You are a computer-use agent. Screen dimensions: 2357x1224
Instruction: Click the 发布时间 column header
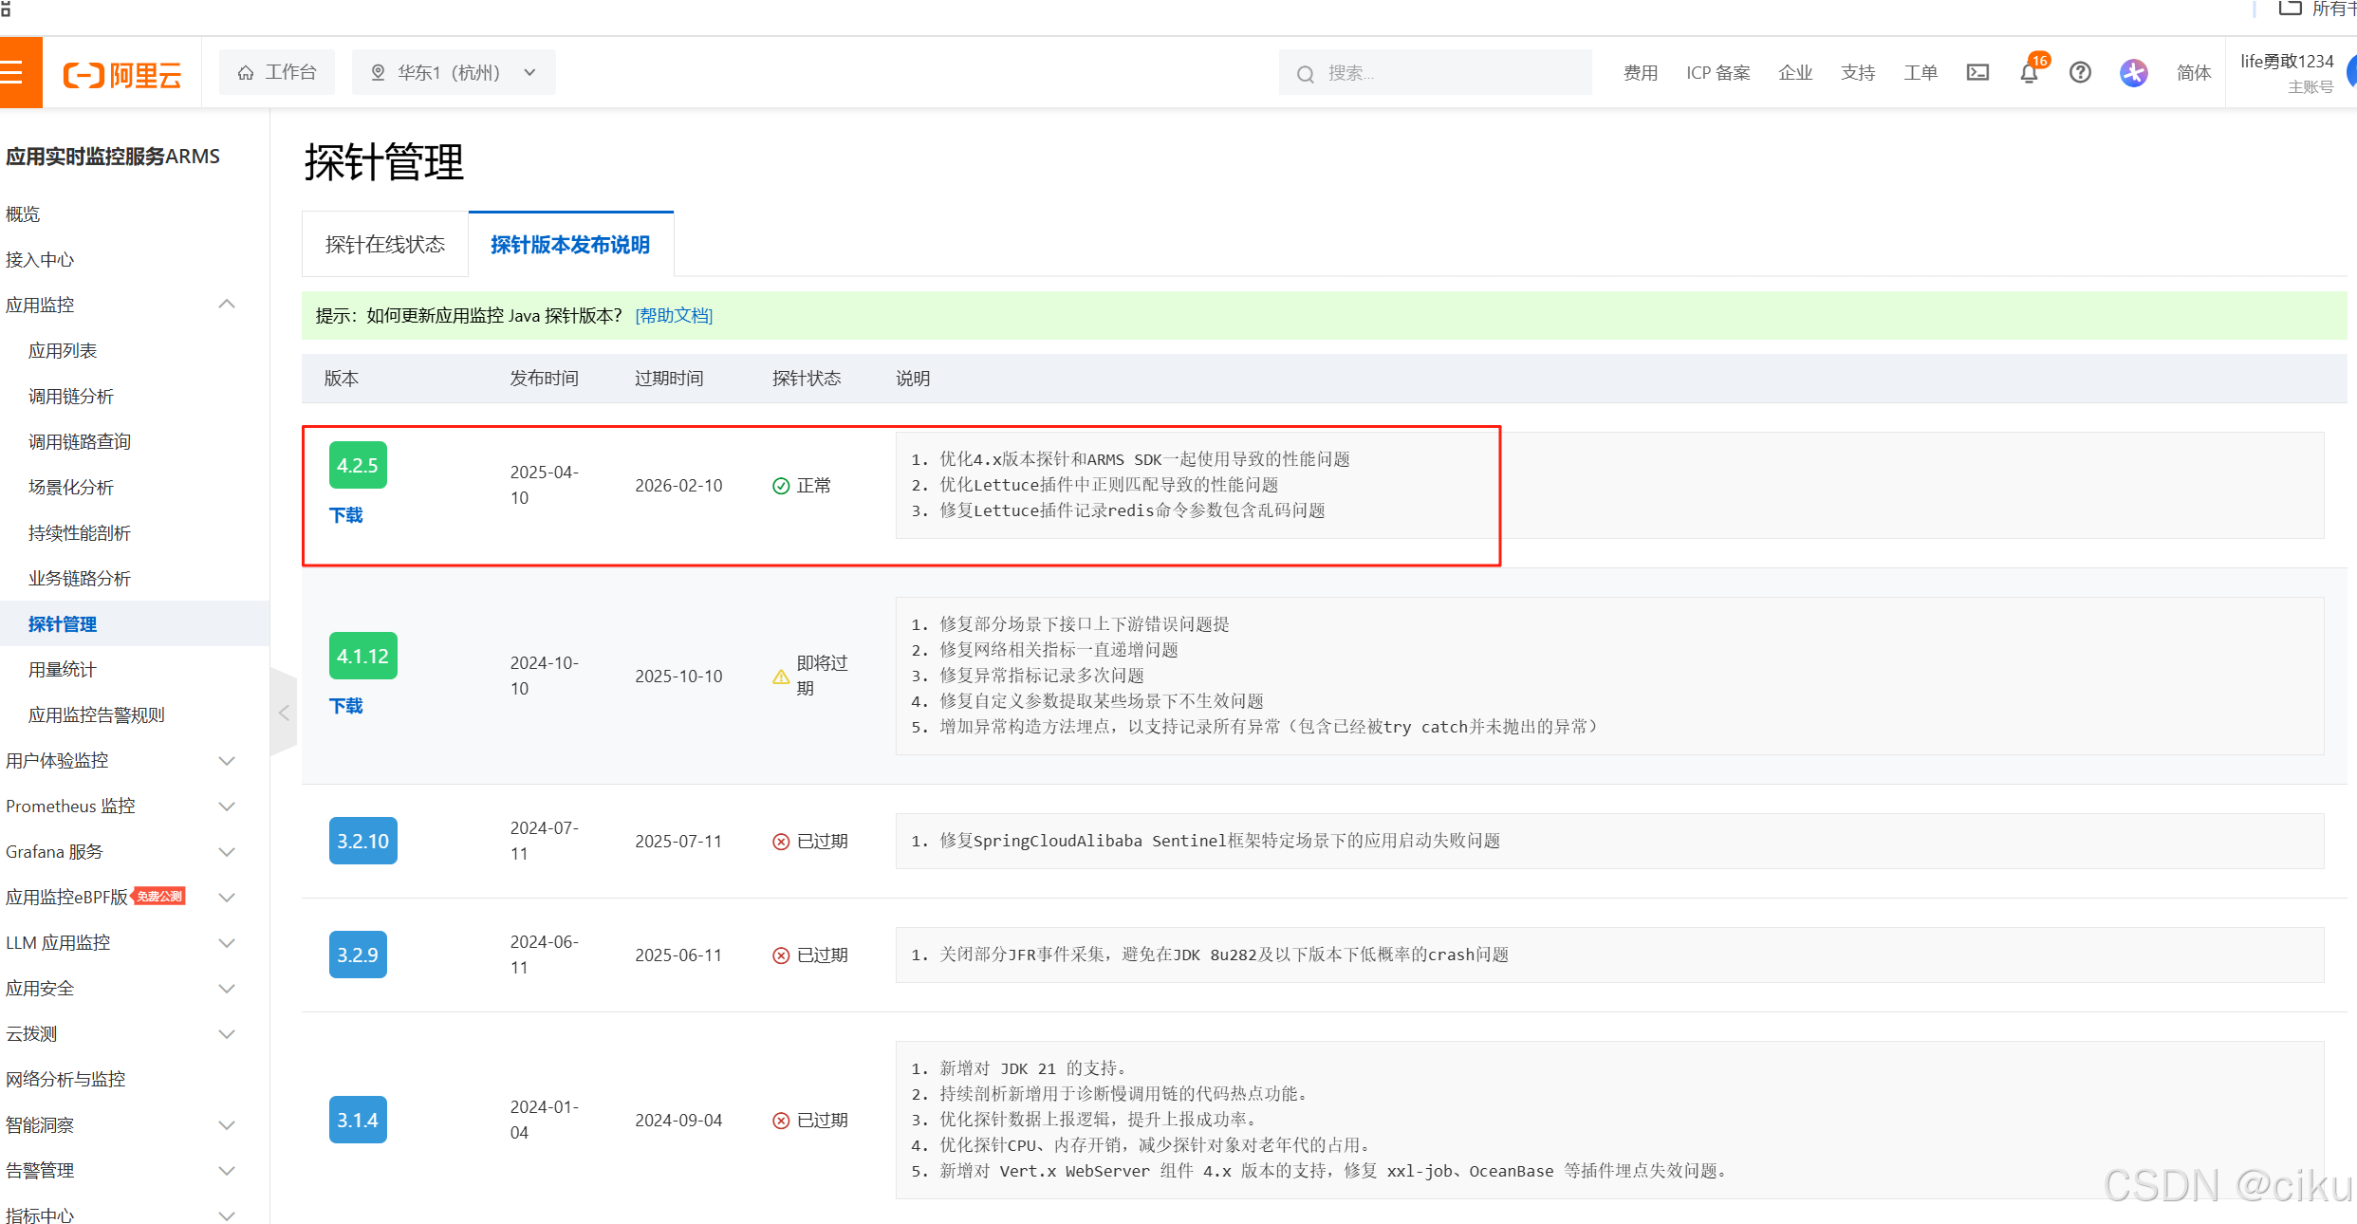click(x=544, y=379)
